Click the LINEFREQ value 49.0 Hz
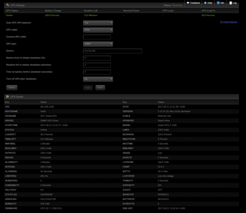Image resolution: width=246 pixels, height=213 pixels. (x=44, y=176)
